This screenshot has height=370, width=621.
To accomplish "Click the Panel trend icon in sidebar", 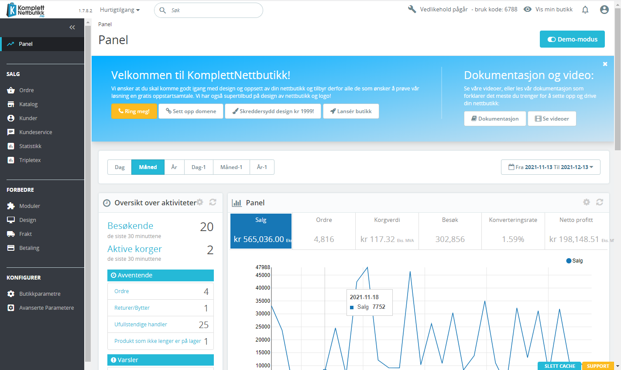I will pos(10,44).
